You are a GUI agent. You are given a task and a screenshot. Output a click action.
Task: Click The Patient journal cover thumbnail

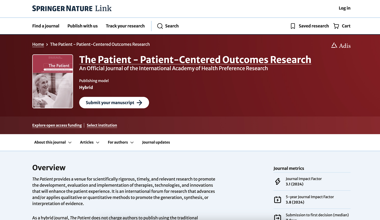[x=53, y=81]
